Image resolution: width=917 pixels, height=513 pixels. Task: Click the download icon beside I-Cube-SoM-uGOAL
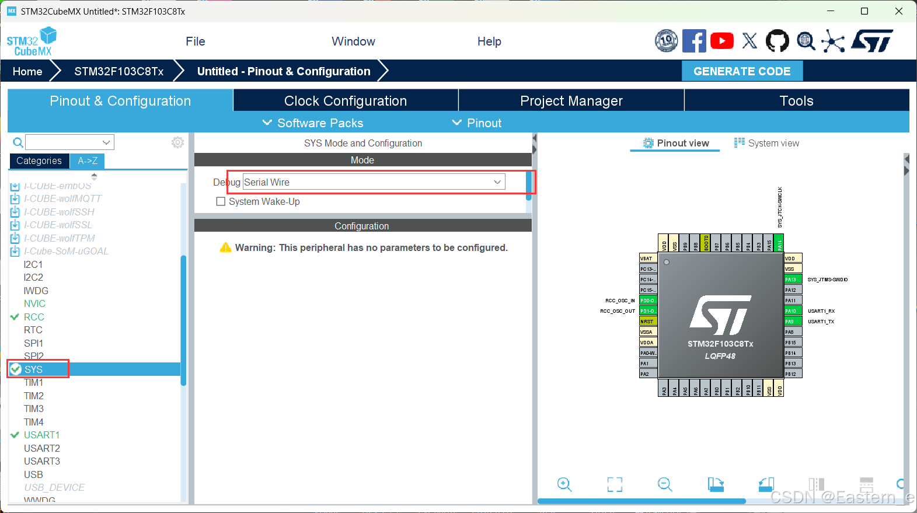tap(15, 252)
